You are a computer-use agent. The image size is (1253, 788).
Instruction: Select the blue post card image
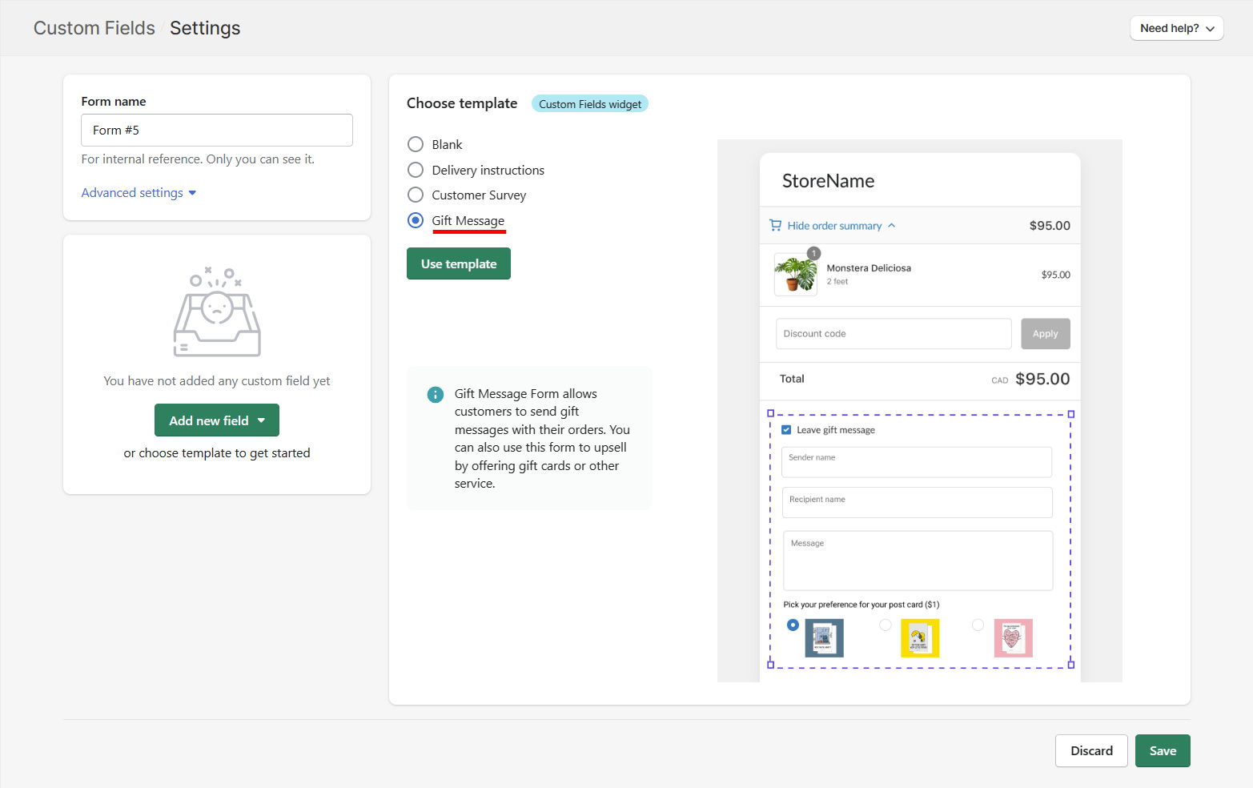click(x=824, y=638)
